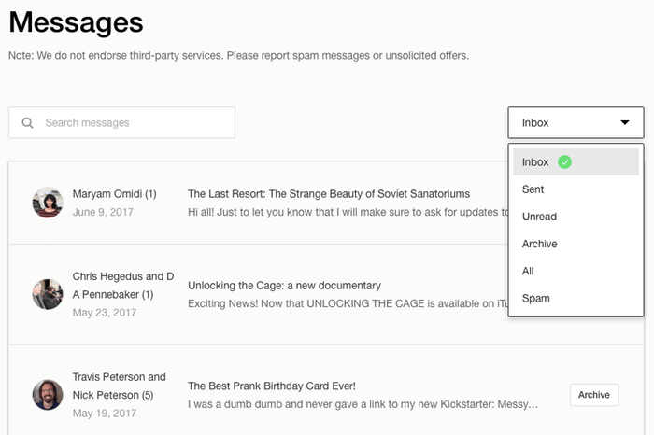The image size is (654, 435).
Task: Select Archive in the dropdown list
Action: click(x=540, y=244)
